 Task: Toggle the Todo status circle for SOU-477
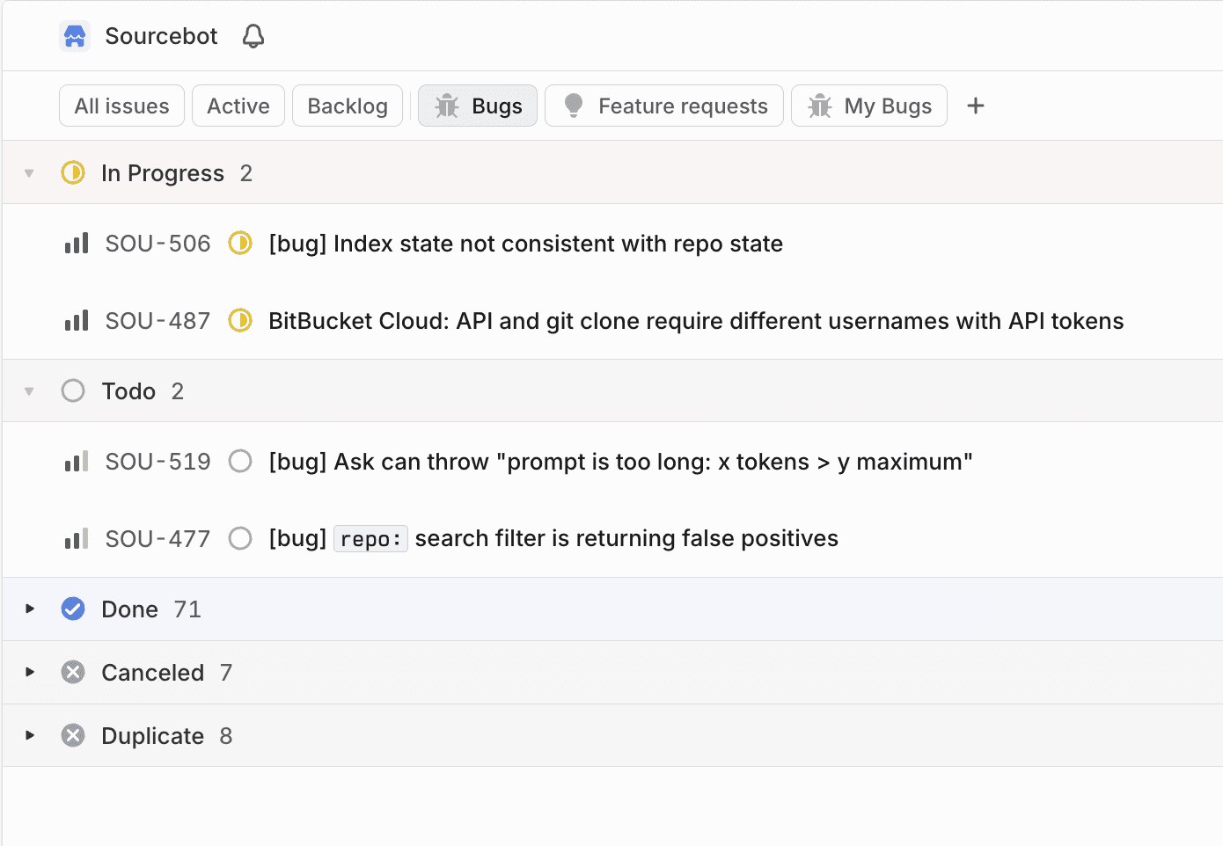tap(240, 538)
